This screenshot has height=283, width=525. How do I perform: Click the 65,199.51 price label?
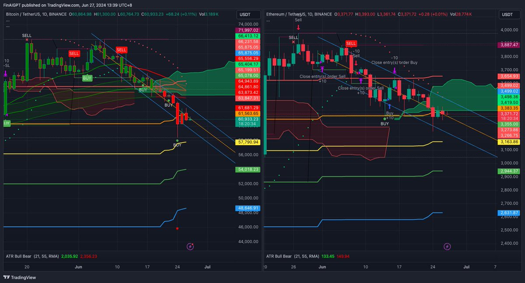pyautogui.click(x=248, y=70)
